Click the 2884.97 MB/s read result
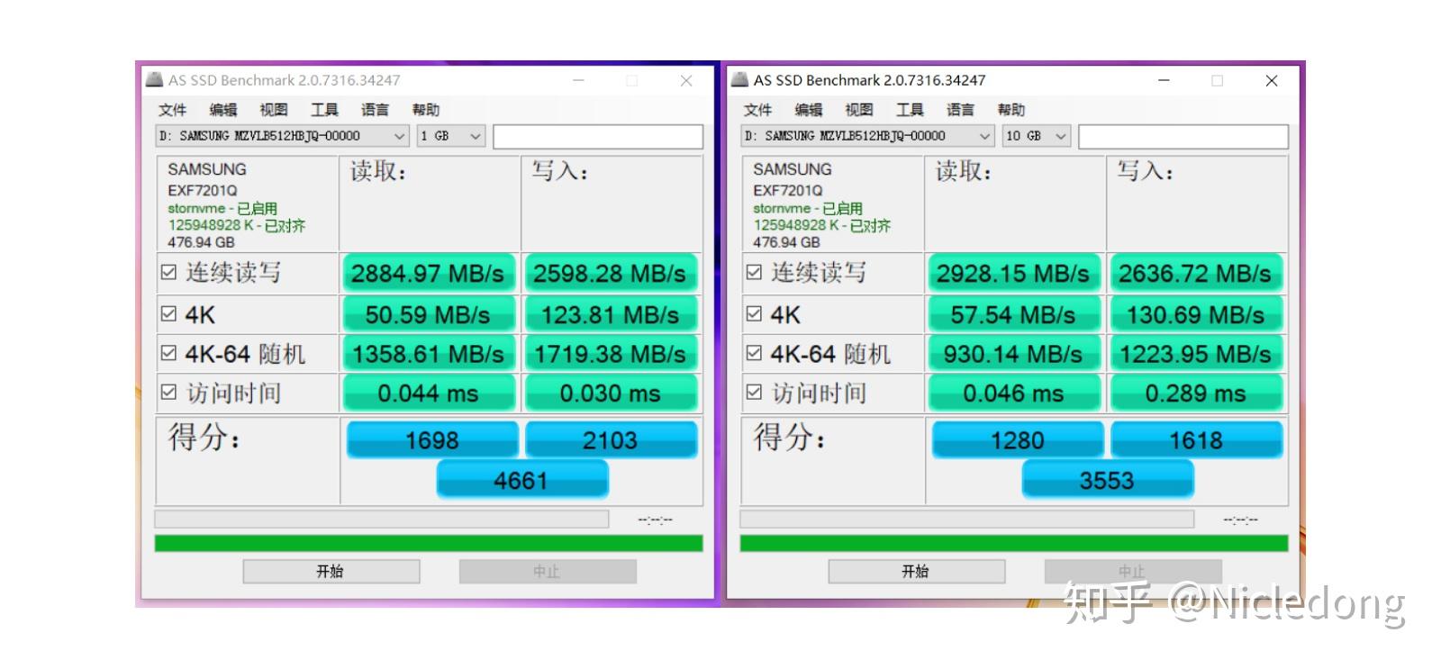The image size is (1441, 669). [x=428, y=273]
